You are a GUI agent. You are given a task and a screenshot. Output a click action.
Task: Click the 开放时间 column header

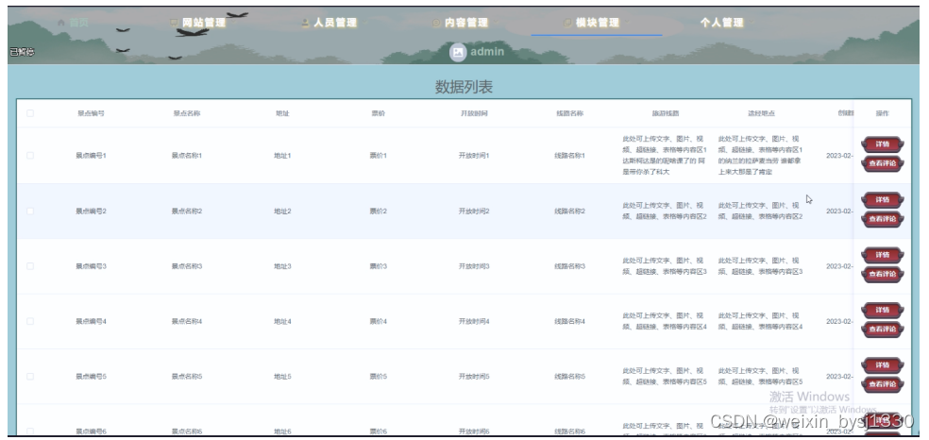pos(474,113)
